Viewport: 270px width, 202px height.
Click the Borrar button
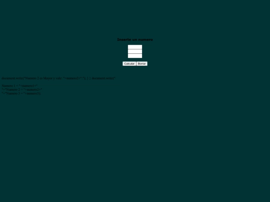pyautogui.click(x=142, y=64)
